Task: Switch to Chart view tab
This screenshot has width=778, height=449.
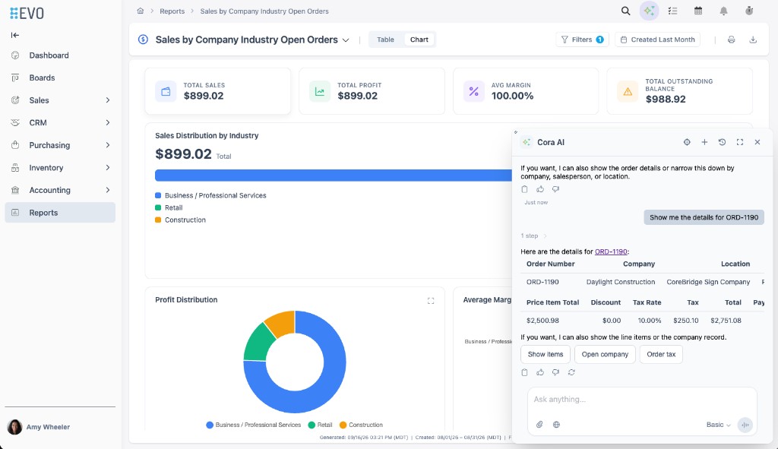Action: point(419,40)
